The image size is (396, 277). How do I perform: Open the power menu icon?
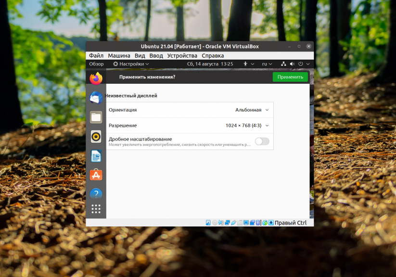point(301,64)
